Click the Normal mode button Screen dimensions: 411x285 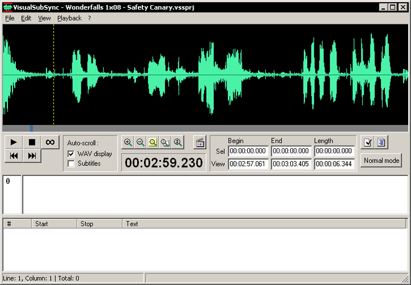point(381,161)
